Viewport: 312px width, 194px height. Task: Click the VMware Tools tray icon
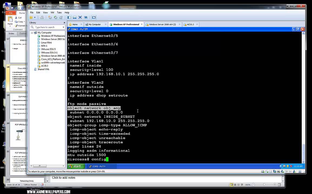(284, 166)
